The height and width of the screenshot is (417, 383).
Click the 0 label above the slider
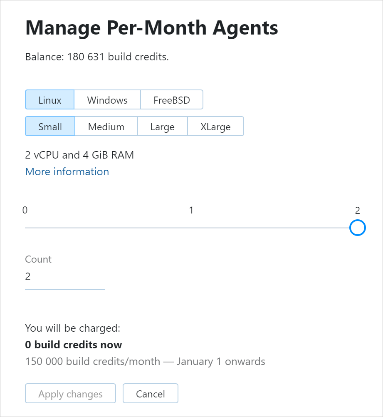click(x=25, y=210)
